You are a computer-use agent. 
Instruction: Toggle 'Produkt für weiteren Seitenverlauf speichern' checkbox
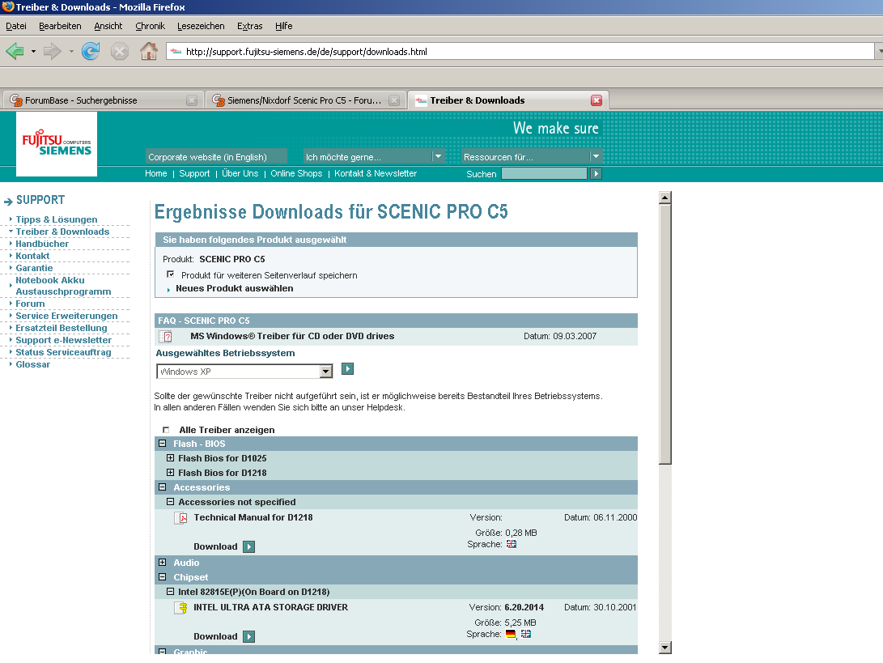(x=171, y=274)
